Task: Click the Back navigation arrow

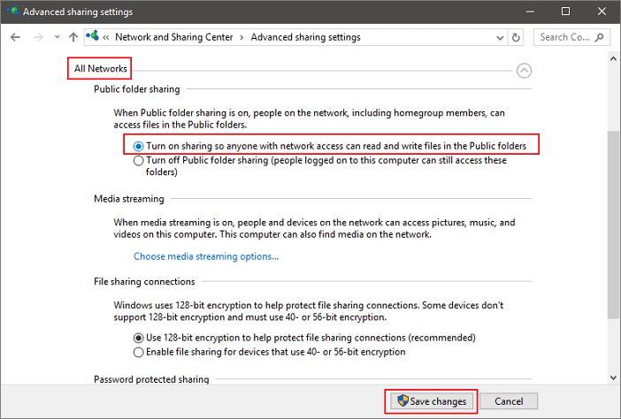Action: (x=15, y=37)
